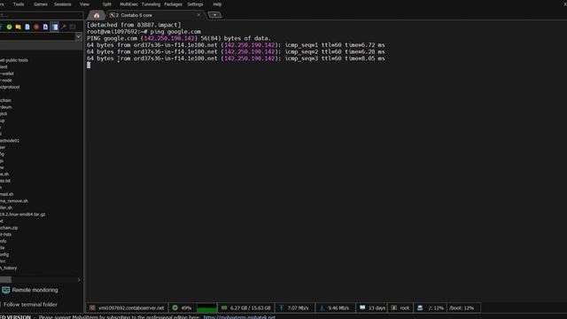Click the Remote monitoring screen icon
Viewport: 567px width, 319px height.
[x=6, y=290]
